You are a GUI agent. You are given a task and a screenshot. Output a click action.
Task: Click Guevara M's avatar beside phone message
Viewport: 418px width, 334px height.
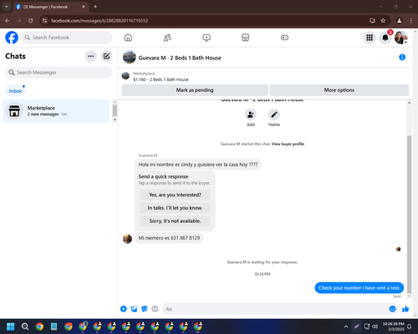click(x=127, y=239)
